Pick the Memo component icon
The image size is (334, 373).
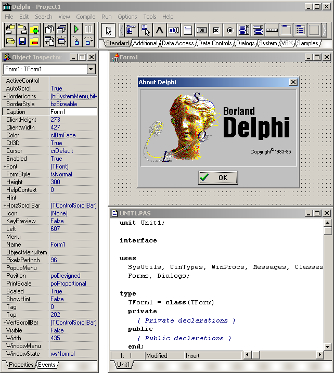(x=188, y=30)
